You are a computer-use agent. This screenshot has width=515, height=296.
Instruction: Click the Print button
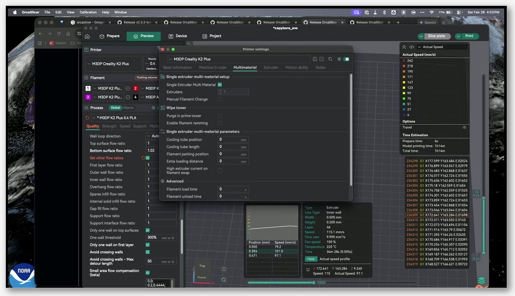(x=469, y=36)
